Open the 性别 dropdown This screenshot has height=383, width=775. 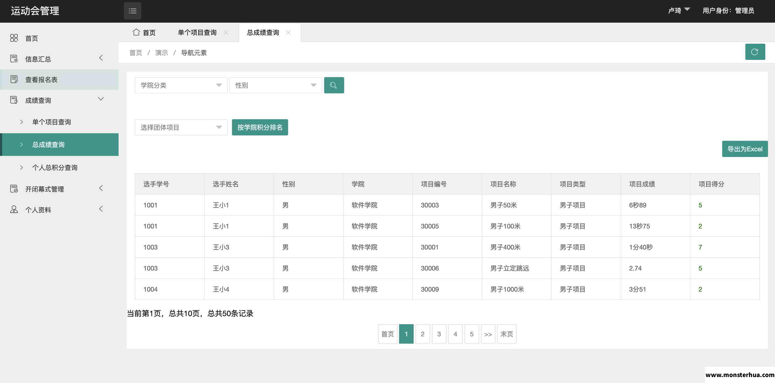point(276,85)
